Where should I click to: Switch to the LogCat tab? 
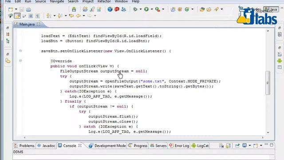click(x=200, y=146)
